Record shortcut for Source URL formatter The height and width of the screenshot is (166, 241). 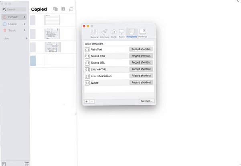point(141,62)
